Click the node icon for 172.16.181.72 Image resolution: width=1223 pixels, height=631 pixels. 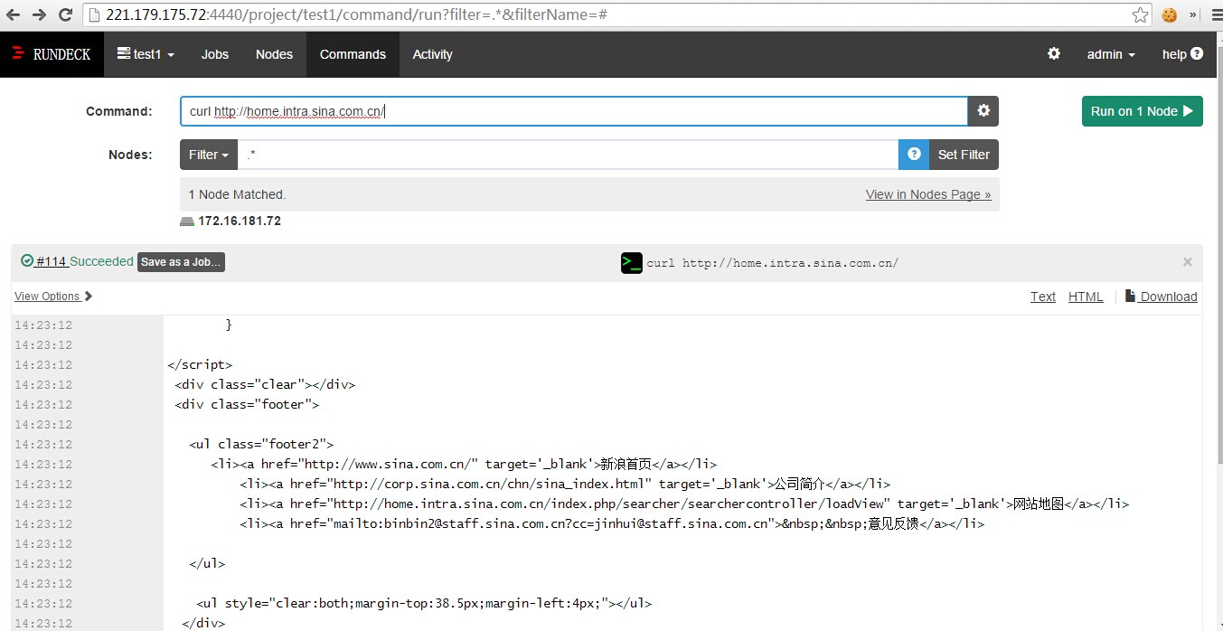[x=187, y=221]
